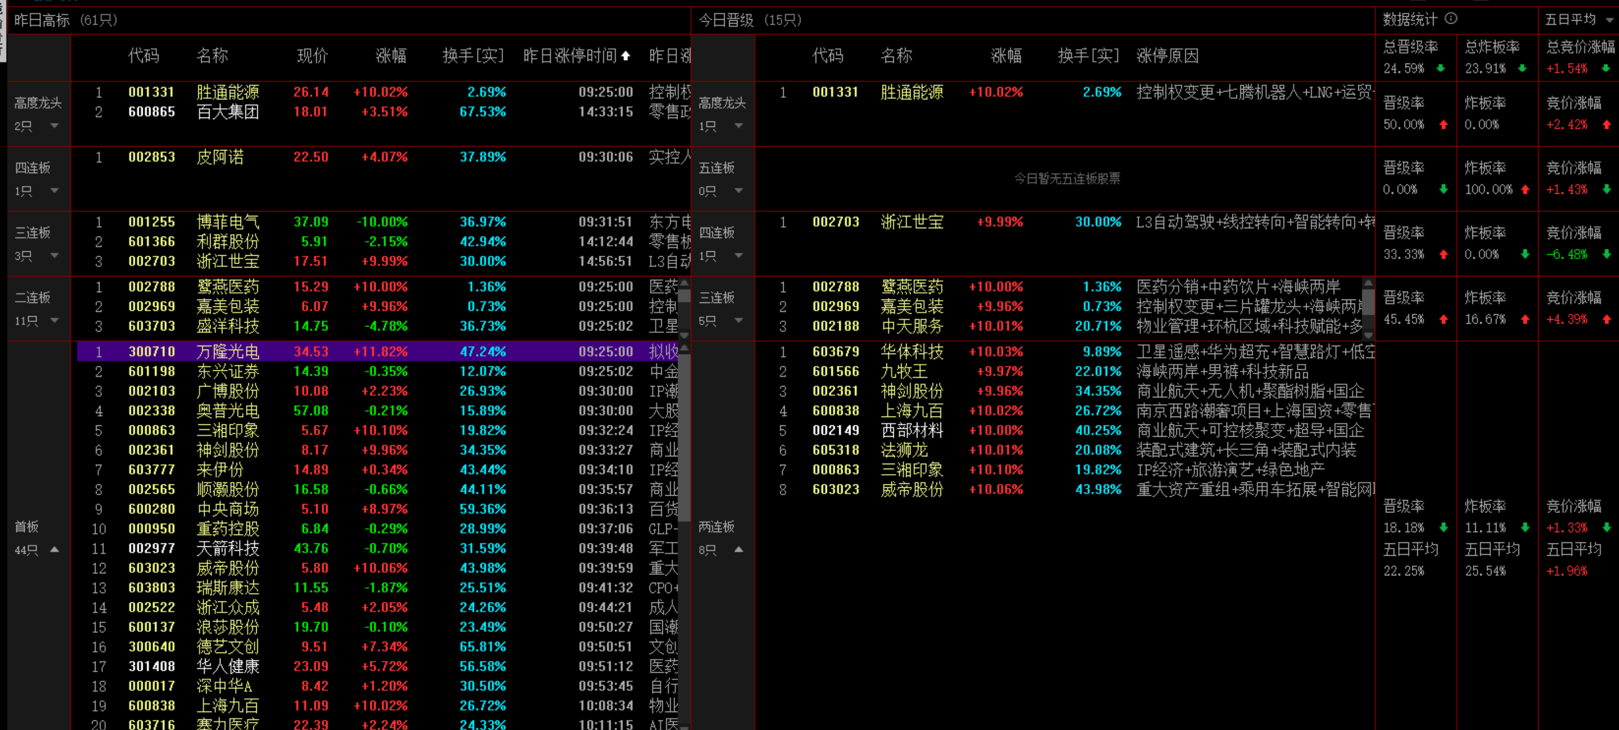Image resolution: width=1619 pixels, height=730 pixels.
Task: Click green down arrow under 总晋级率
Action: [1440, 68]
